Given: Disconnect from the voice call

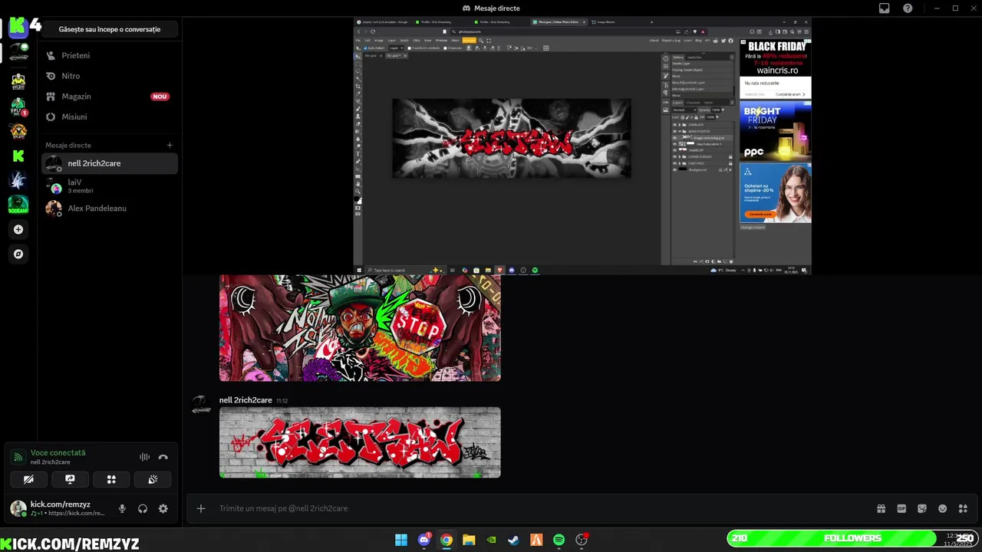Looking at the screenshot, I should [x=163, y=457].
